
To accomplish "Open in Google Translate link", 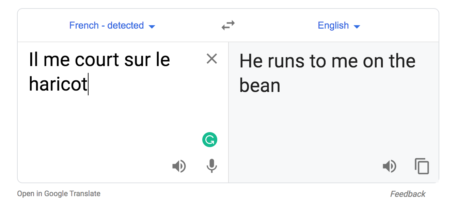I will [59, 194].
